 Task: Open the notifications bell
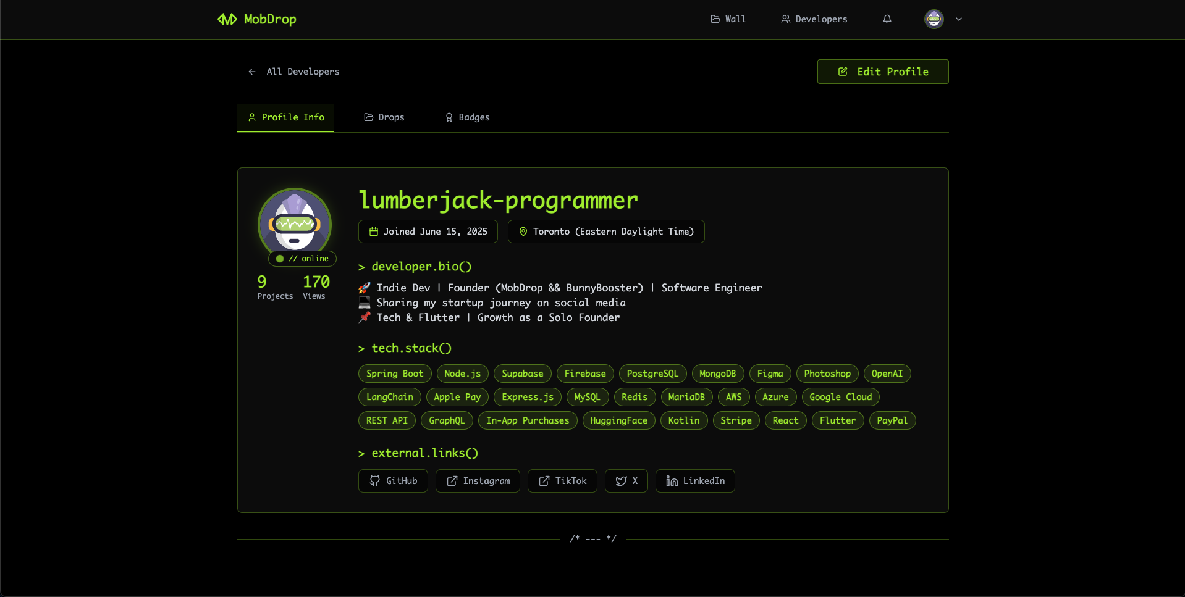[x=887, y=19]
